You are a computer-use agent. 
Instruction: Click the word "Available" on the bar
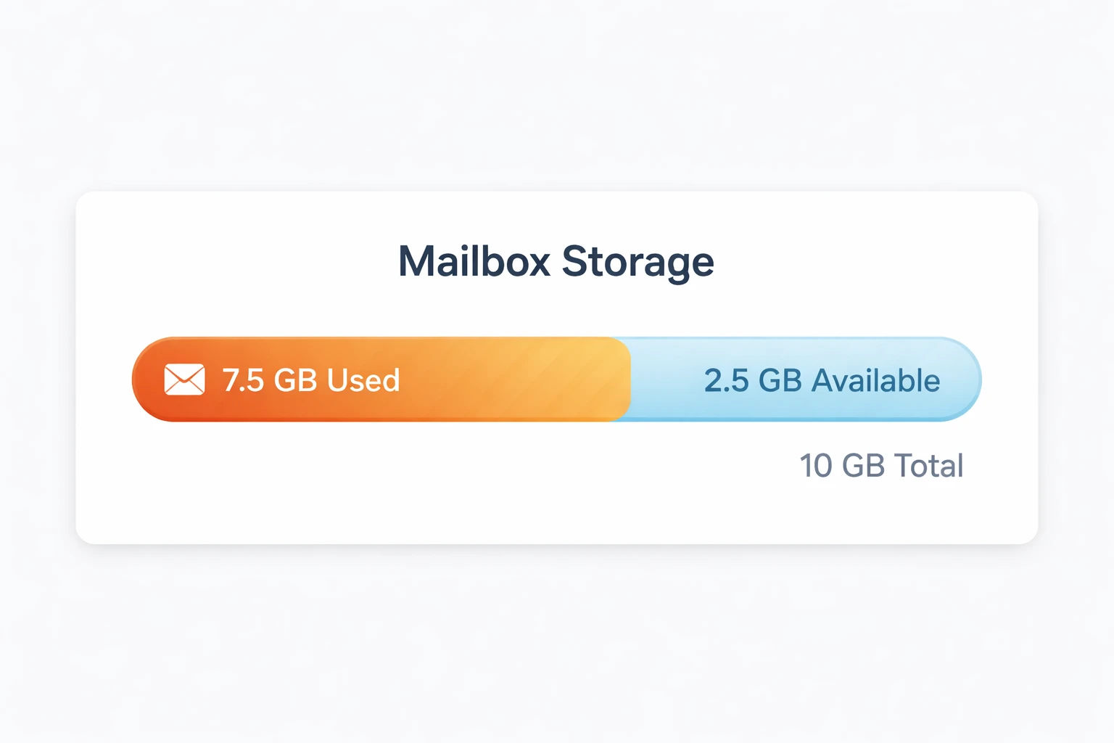875,381
